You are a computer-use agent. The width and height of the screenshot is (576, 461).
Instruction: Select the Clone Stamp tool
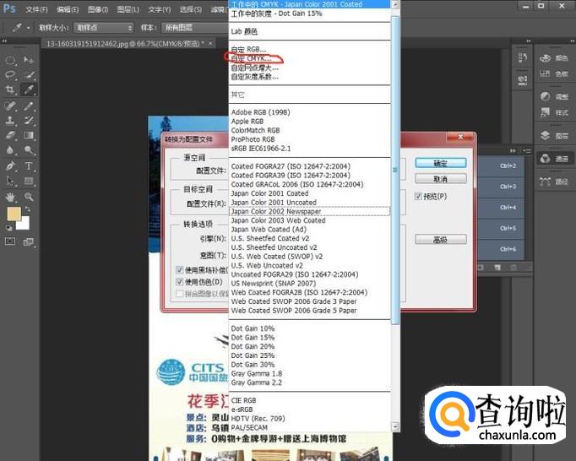pos(10,120)
